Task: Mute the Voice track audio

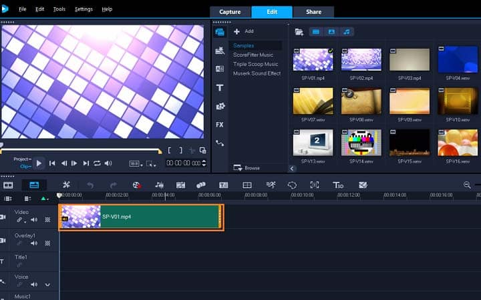Action: coord(34,285)
